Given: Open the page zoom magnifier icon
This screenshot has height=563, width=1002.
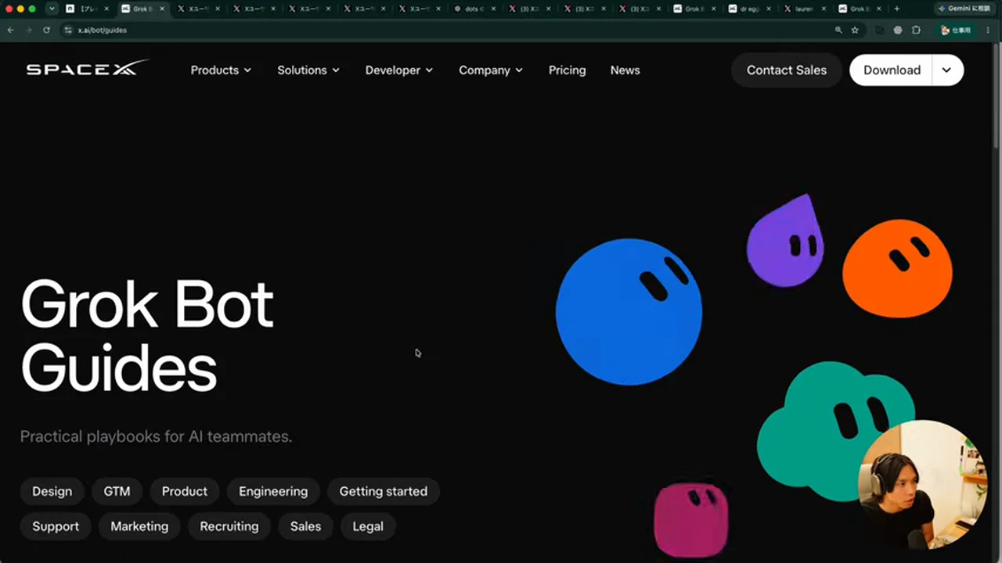Looking at the screenshot, I should [x=838, y=30].
